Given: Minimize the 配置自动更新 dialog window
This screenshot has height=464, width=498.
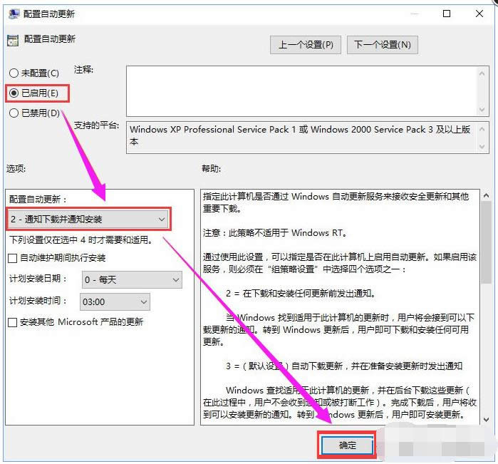Looking at the screenshot, I should pos(413,14).
